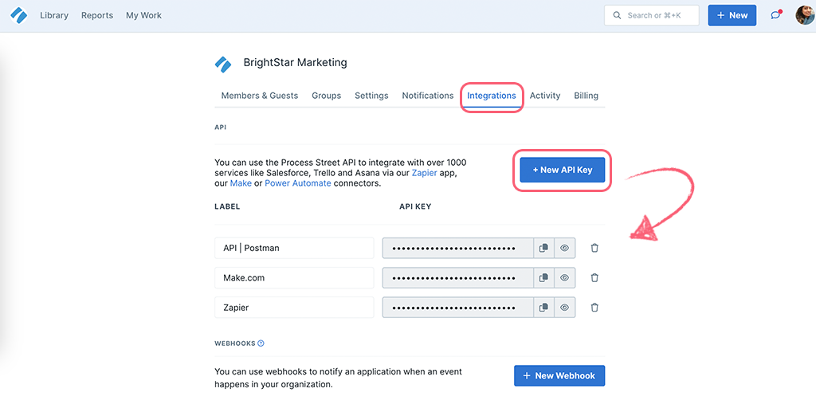Delete the API | Postman key
The width and height of the screenshot is (816, 408).
pos(594,249)
